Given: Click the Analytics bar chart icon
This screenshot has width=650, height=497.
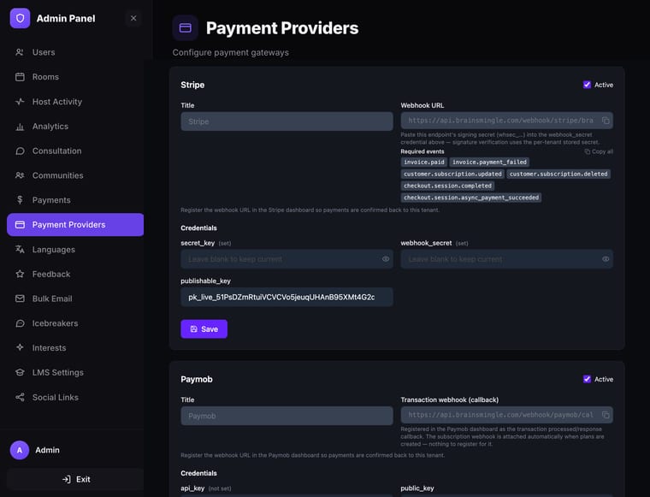Looking at the screenshot, I should (x=20, y=127).
